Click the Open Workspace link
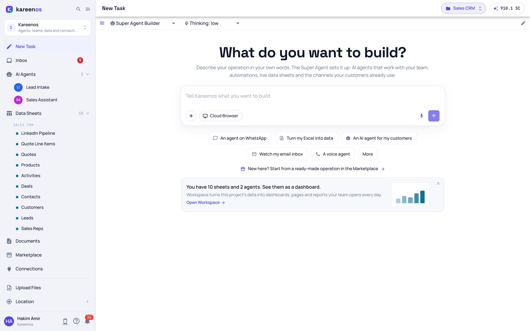 [x=206, y=203]
